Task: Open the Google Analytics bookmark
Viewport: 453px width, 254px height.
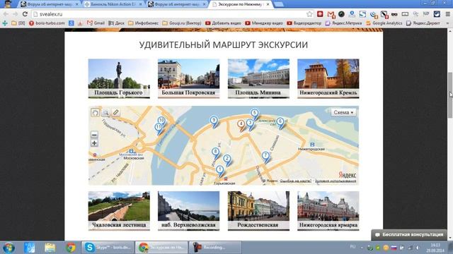Action: click(x=384, y=23)
